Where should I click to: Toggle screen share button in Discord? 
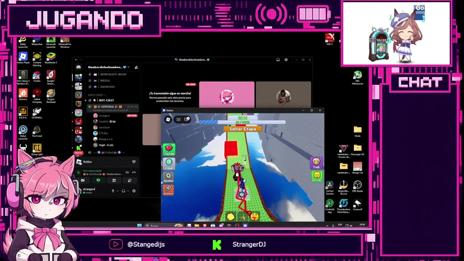(x=98, y=180)
